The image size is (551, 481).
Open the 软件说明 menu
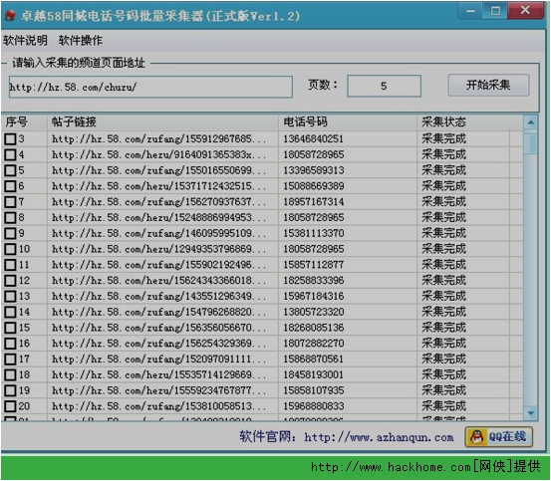tap(25, 41)
